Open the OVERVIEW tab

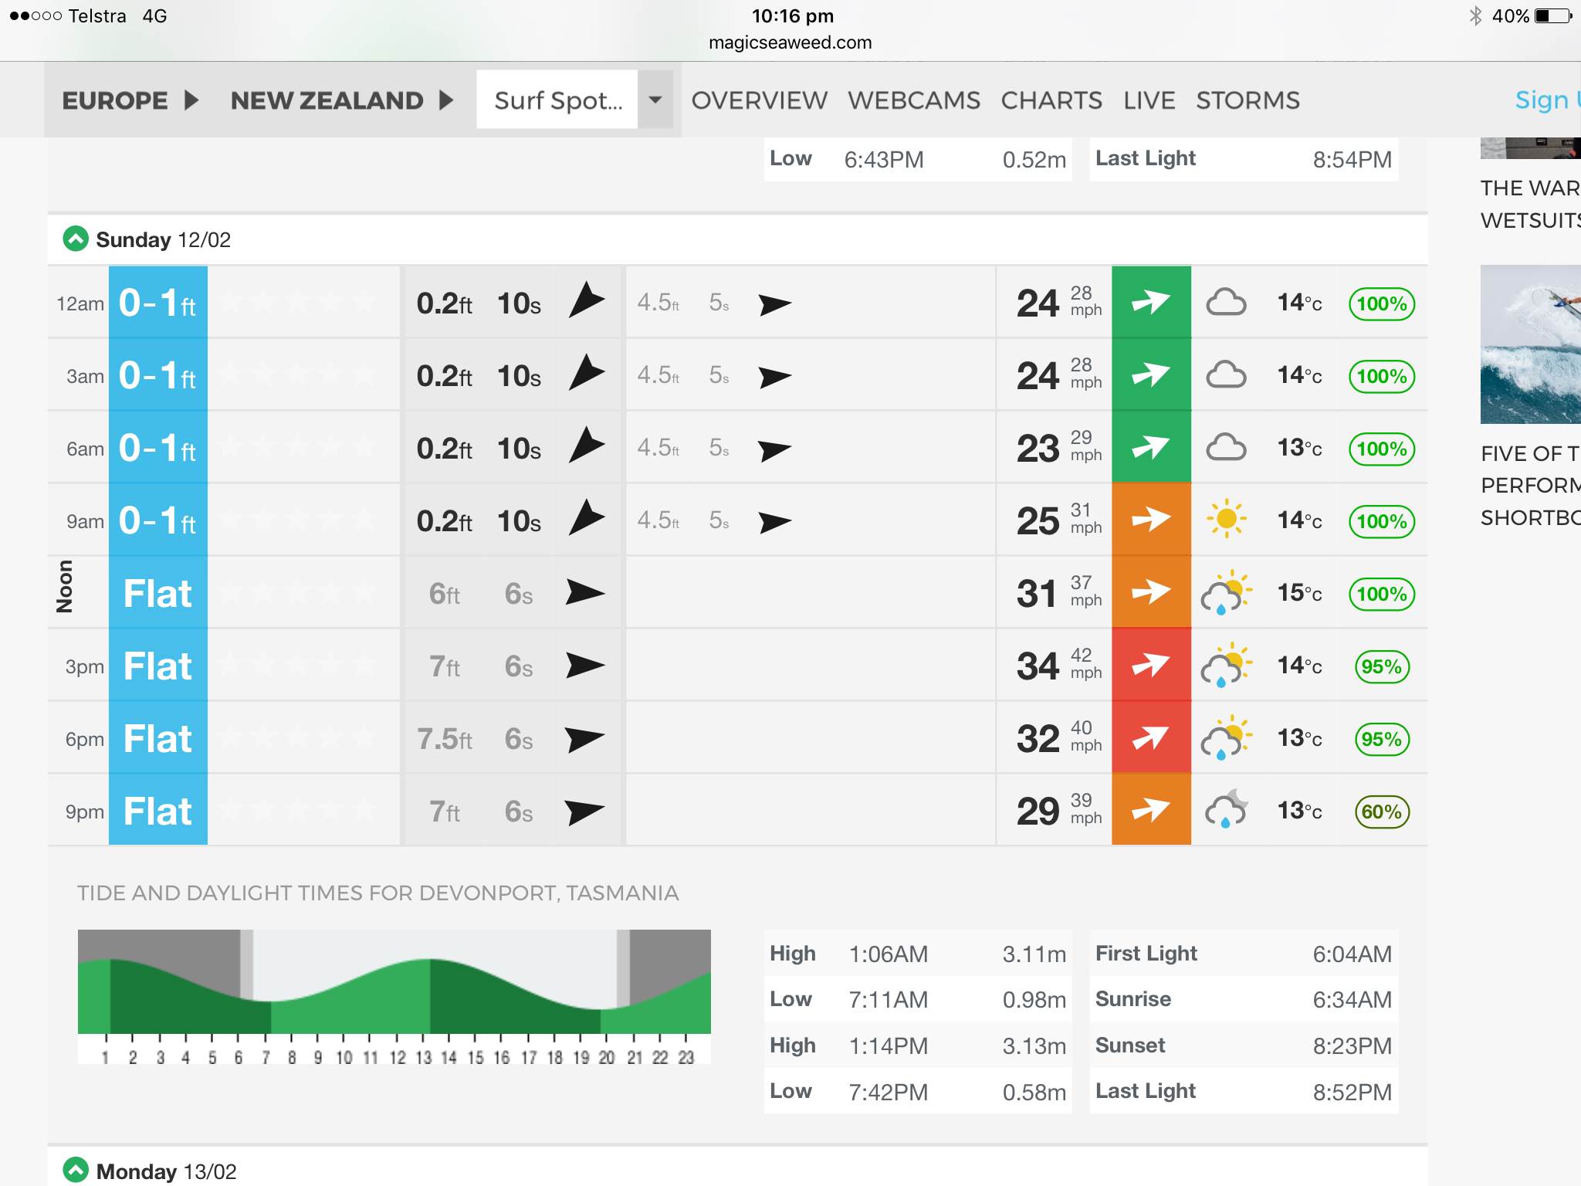click(759, 100)
